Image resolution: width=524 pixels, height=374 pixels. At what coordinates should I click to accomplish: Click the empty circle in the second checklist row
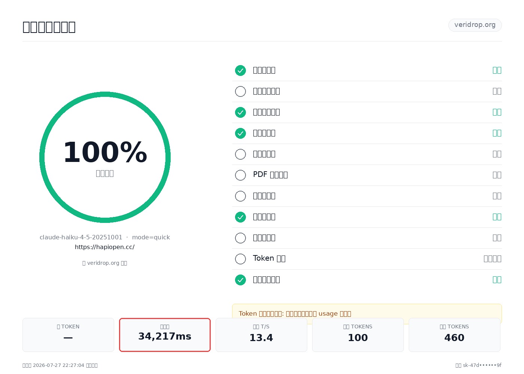(x=240, y=91)
